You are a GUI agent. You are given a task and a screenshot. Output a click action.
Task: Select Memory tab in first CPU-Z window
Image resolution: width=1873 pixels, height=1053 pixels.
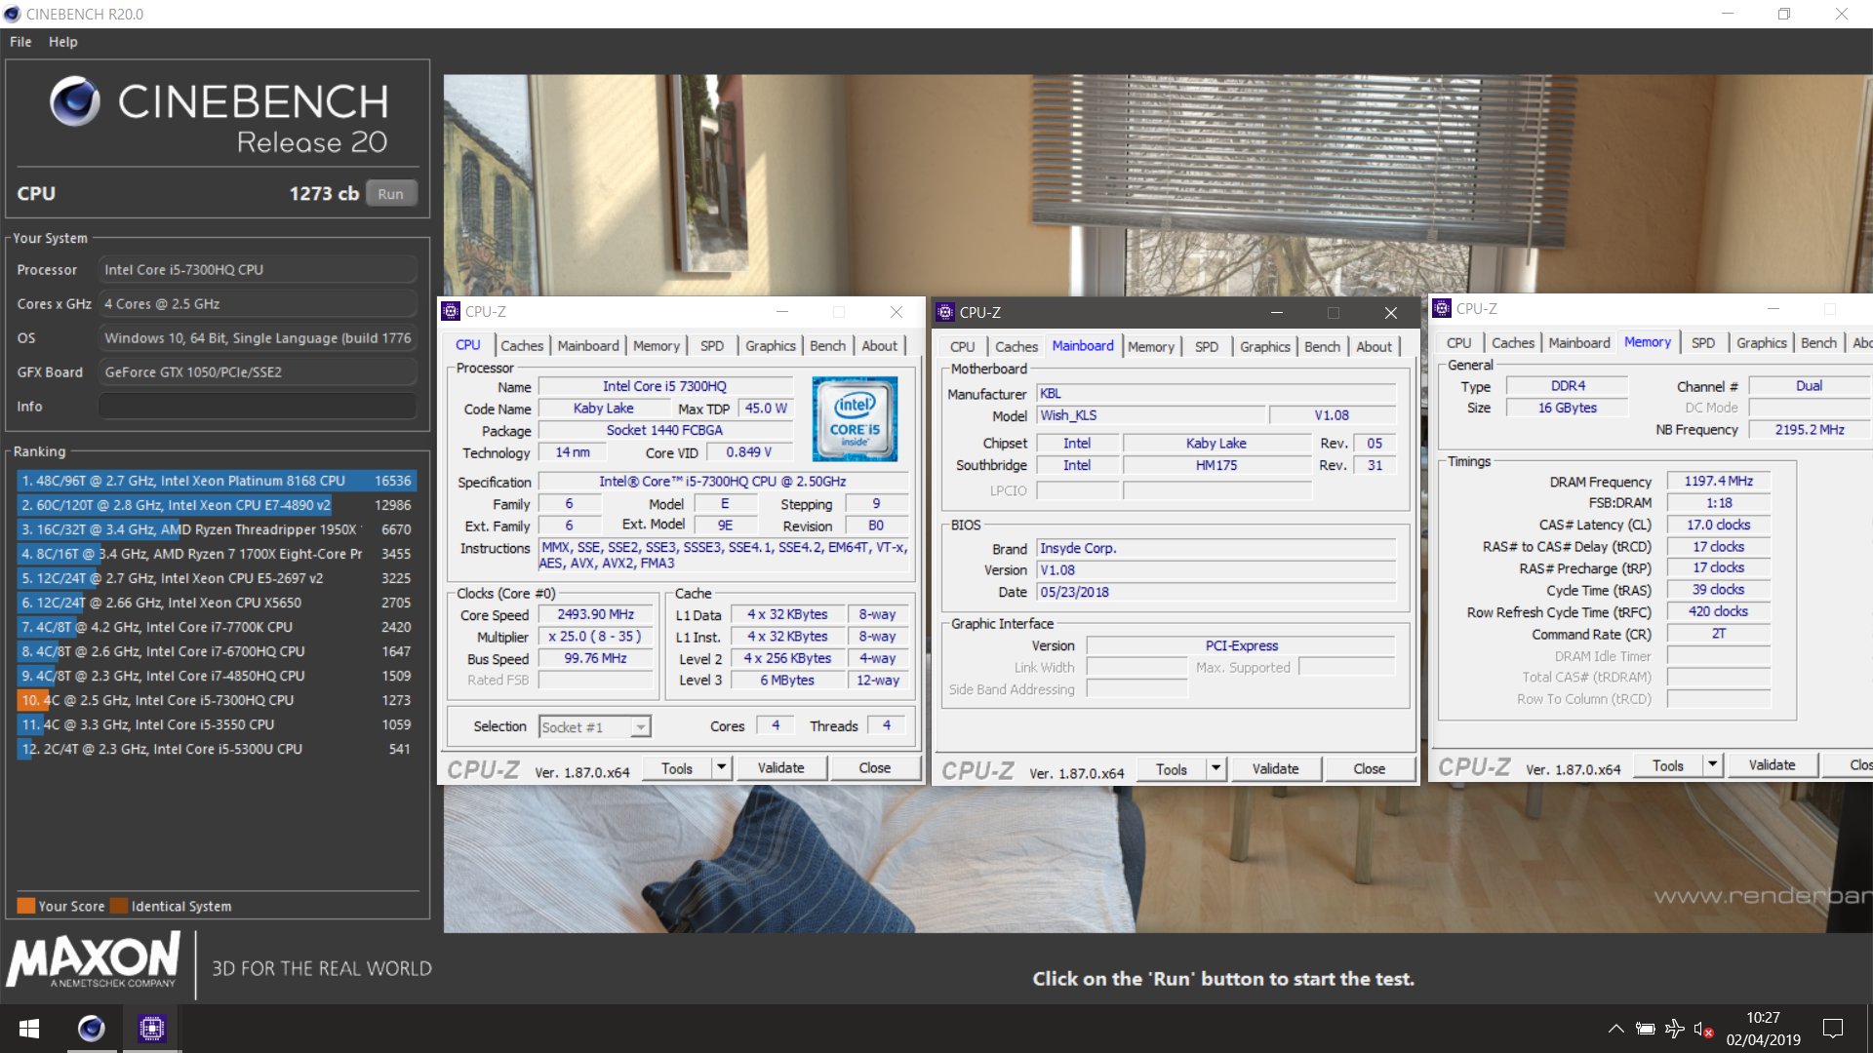tap(657, 345)
